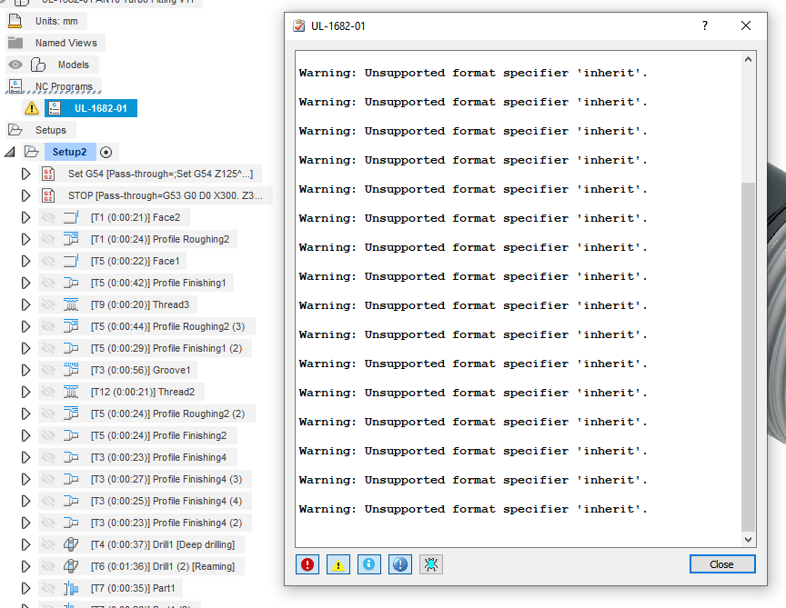Select the UL-1682-01 NC program
This screenshot has width=786, height=608.
pos(90,107)
